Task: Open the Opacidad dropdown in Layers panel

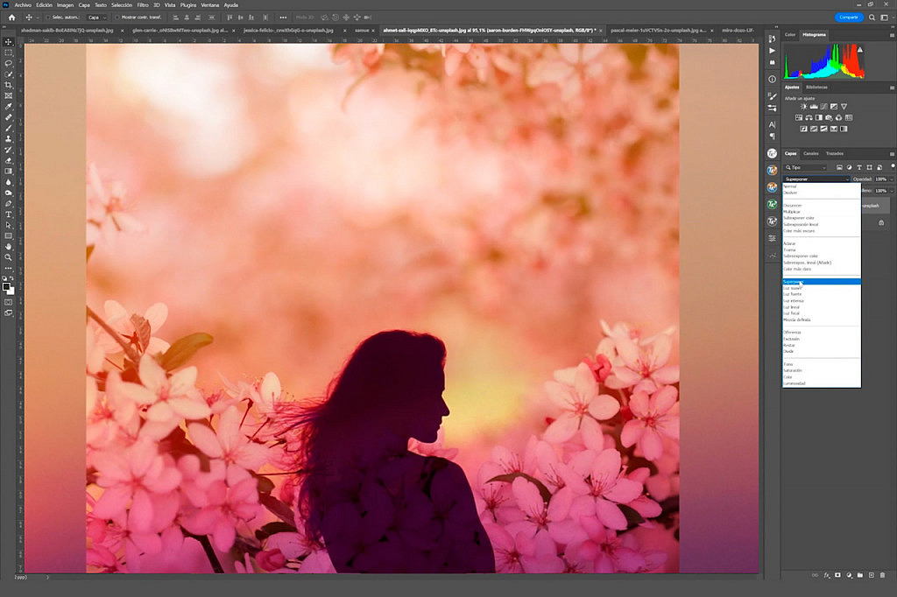Action: [x=891, y=179]
